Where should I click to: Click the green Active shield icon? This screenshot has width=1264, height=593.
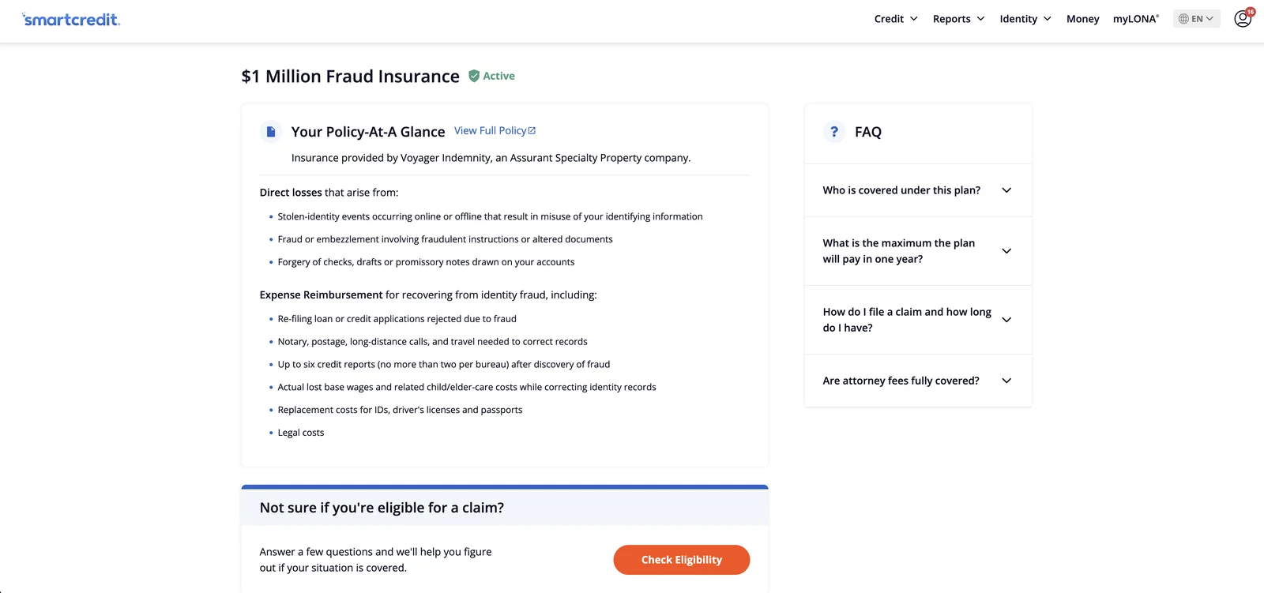coord(474,76)
